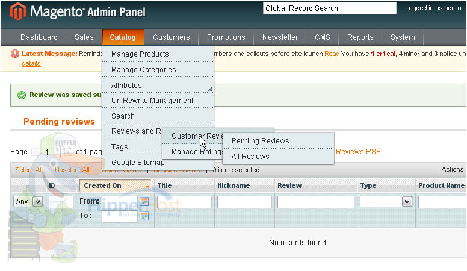
Task: Click the page number input field
Action: click(x=52, y=152)
